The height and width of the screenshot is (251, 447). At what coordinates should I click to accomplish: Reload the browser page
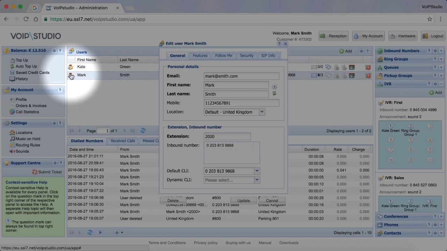(26, 19)
